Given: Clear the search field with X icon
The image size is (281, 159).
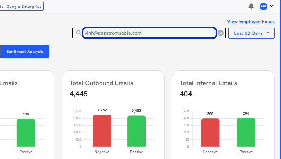Looking at the screenshot, I should point(220,33).
